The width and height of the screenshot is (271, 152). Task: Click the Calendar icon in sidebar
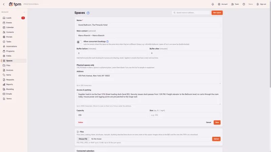pos(4,27)
